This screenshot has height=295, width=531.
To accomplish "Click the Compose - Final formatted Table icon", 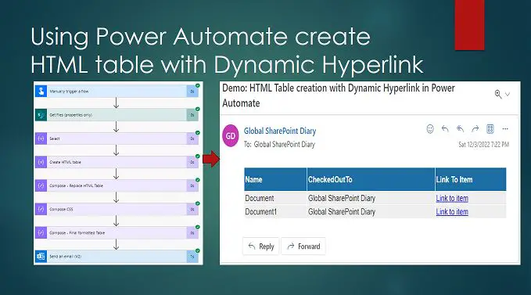I will pos(41,233).
